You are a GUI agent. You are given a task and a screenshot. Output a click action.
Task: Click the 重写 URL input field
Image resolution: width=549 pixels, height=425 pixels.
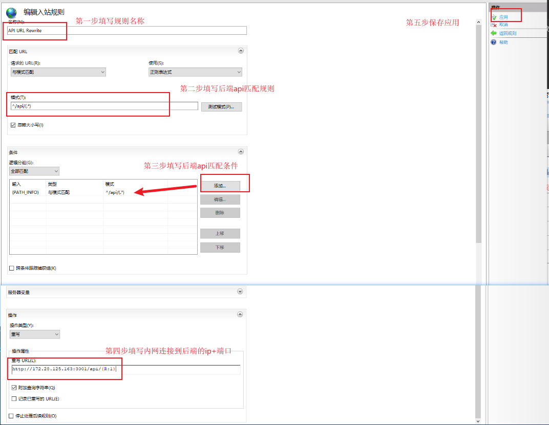125,369
